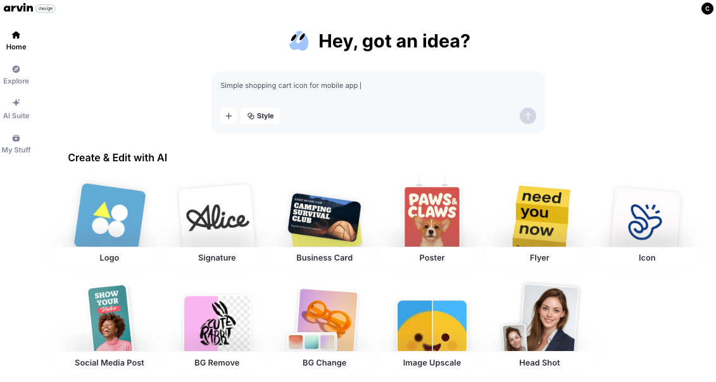Open the My Stuff icon
716x382 pixels.
pos(16,139)
